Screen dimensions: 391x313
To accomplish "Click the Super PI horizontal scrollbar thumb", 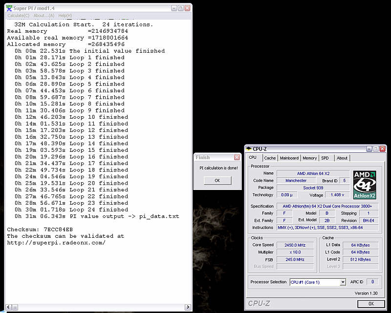I will coord(15,307).
